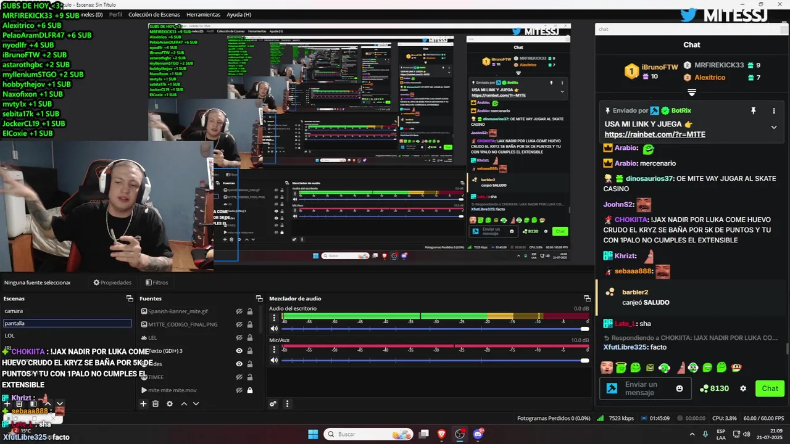Toggle lock on Texto (GDI+) 3 source
Screen dimensions: 790x444
pyautogui.click(x=250, y=351)
